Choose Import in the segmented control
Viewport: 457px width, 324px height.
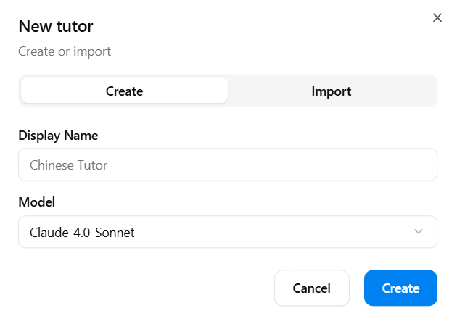point(332,91)
